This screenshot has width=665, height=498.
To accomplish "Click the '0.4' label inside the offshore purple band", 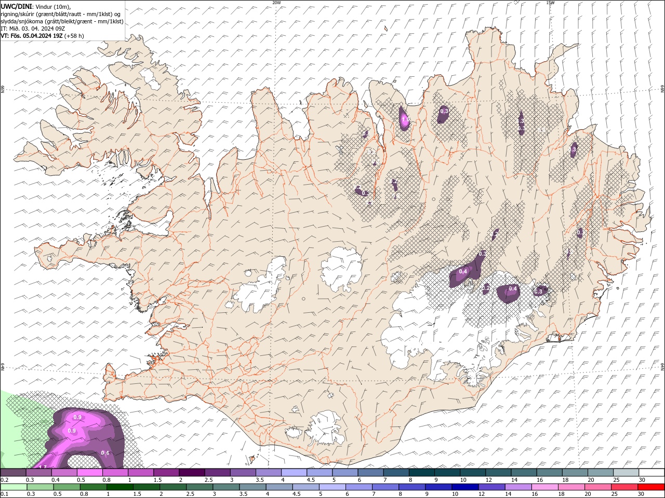I will (105, 453).
